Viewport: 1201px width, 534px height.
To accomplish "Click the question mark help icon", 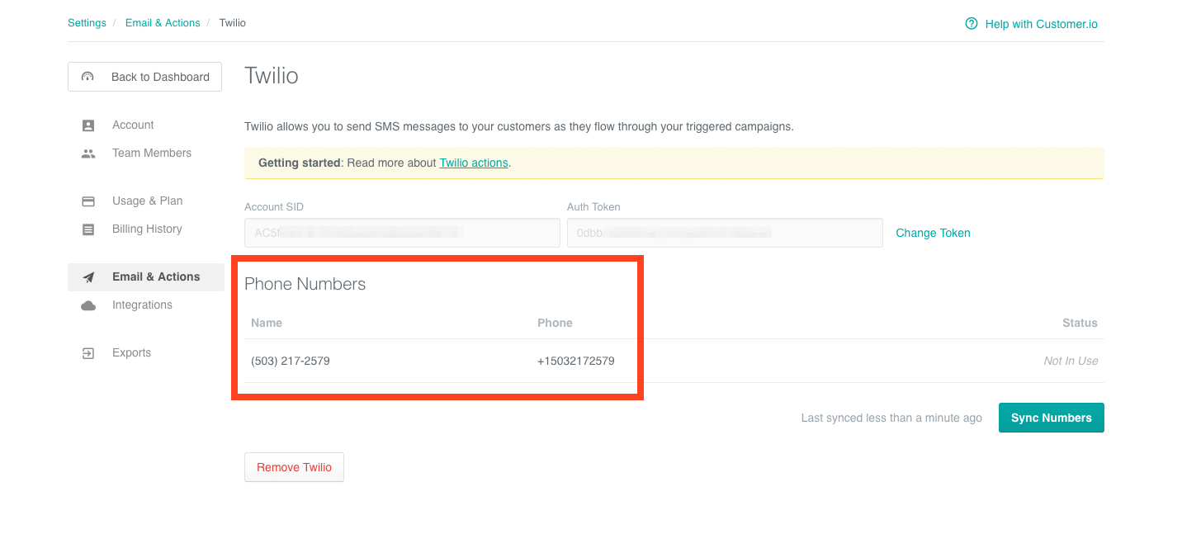I will (971, 24).
